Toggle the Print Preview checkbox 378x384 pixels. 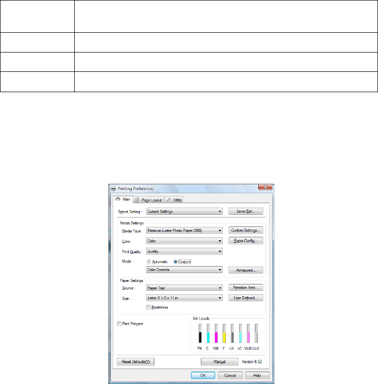[119, 324]
